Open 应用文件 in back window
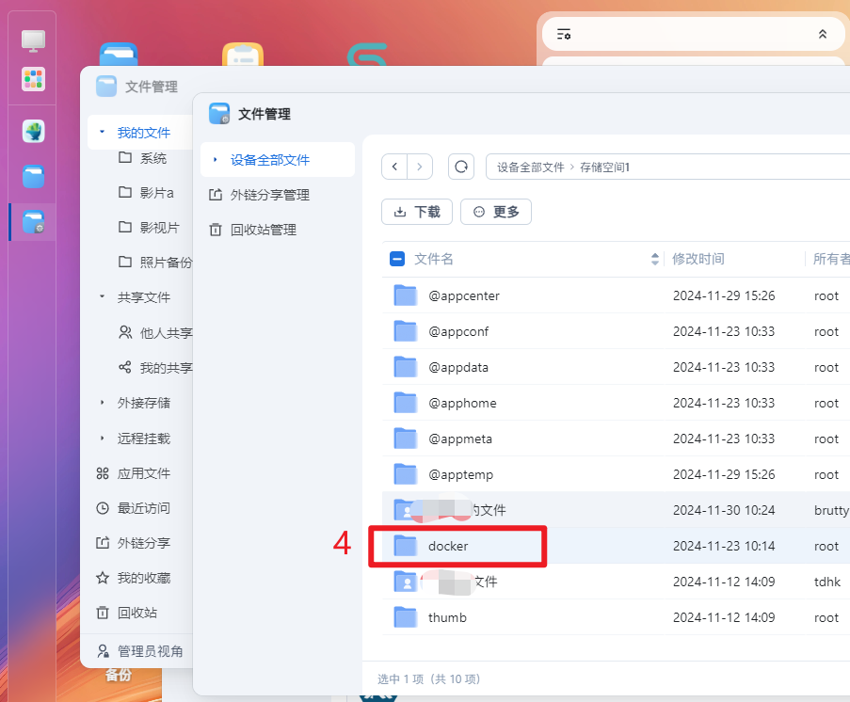Image resolution: width=850 pixels, height=702 pixels. pyautogui.click(x=134, y=473)
